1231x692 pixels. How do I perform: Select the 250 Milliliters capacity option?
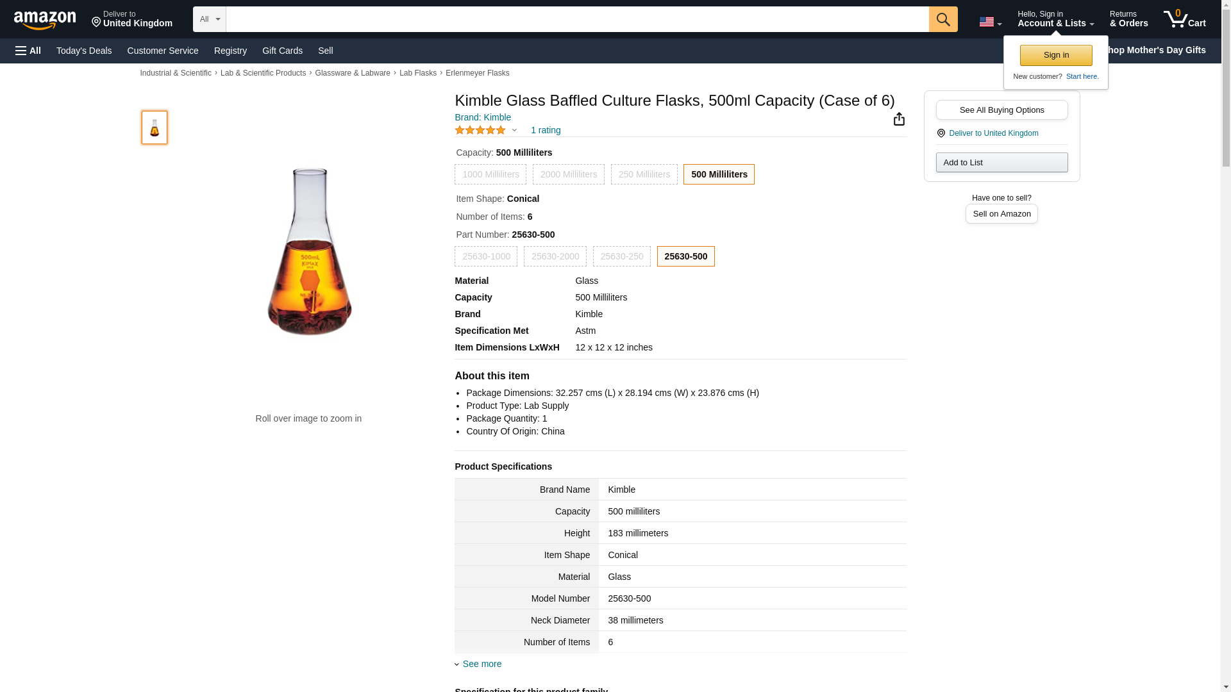tap(644, 174)
